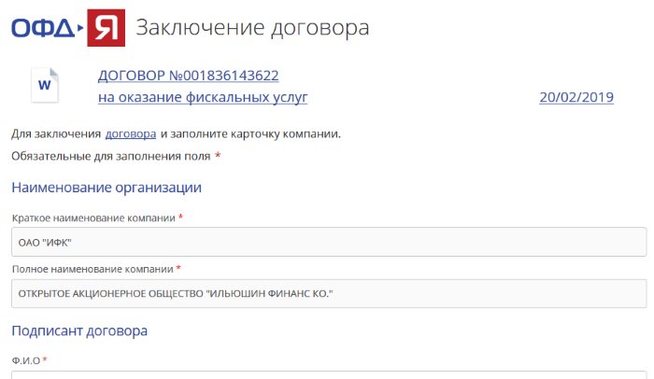Click the 'Краткое наименование компании' label
The image size is (654, 379).
[x=93, y=218]
